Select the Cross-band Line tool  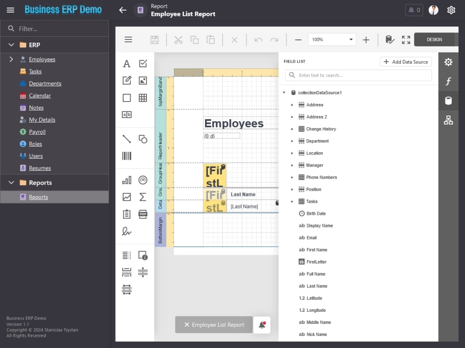143,272
